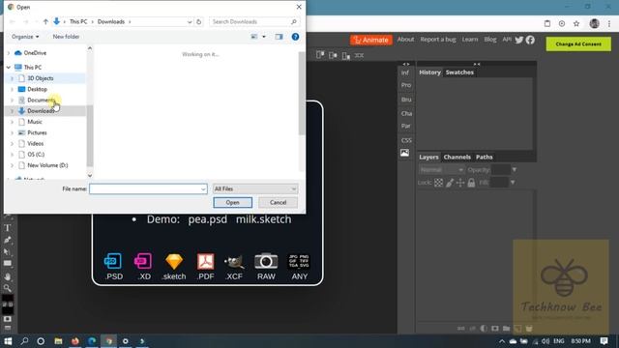
Task: Toggle lock image pixels brush icon
Action: [x=450, y=183]
